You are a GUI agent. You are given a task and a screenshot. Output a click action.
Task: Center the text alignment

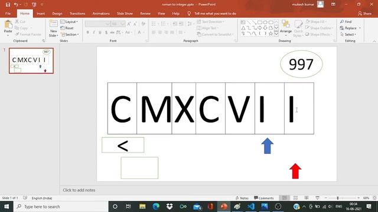[x=160, y=32]
